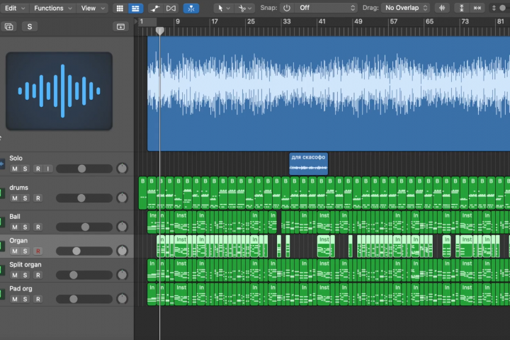Click bar 57 in the ruler
This screenshot has height=340, width=510.
click(394, 21)
